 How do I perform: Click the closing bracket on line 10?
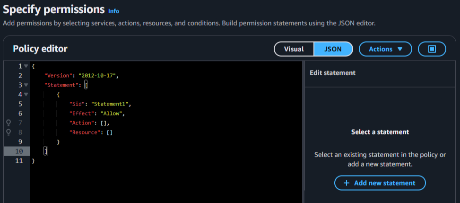pos(45,151)
